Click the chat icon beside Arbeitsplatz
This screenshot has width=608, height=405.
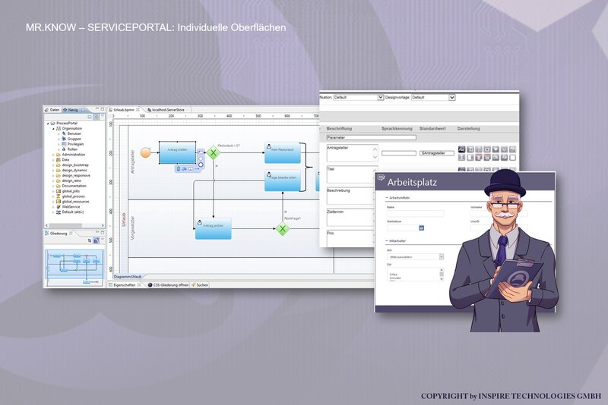coord(382,177)
